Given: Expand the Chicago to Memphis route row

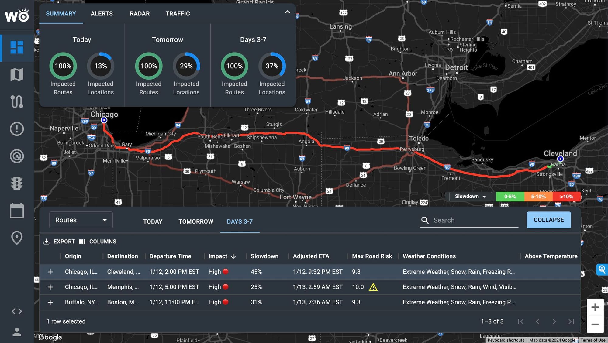Looking at the screenshot, I should coord(50,287).
